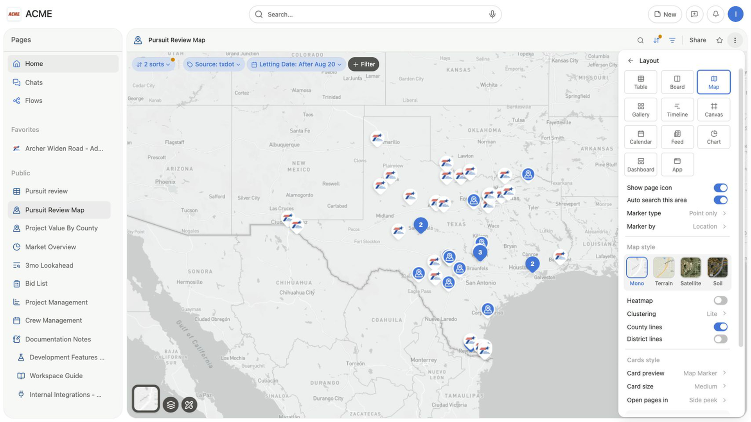Open Project Value By County page
This screenshot has height=422, width=751.
click(59, 228)
